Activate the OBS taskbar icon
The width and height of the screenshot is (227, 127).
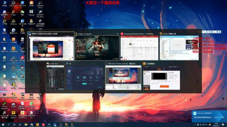coord(61,124)
